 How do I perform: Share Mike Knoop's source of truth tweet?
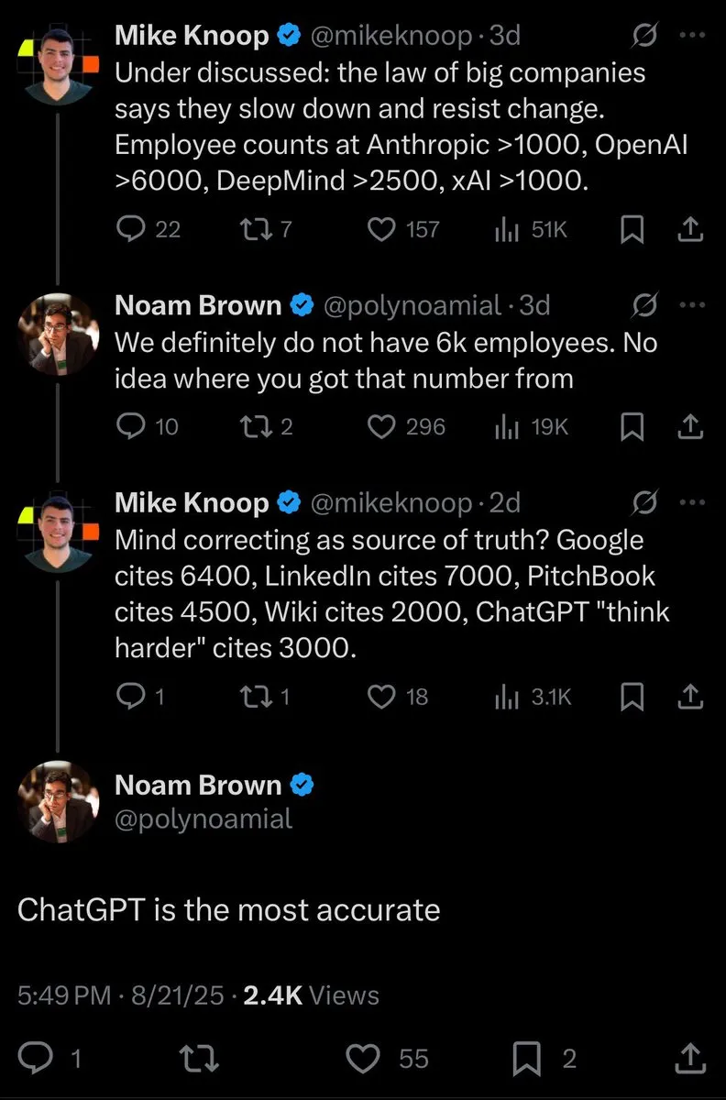pyautogui.click(x=691, y=696)
